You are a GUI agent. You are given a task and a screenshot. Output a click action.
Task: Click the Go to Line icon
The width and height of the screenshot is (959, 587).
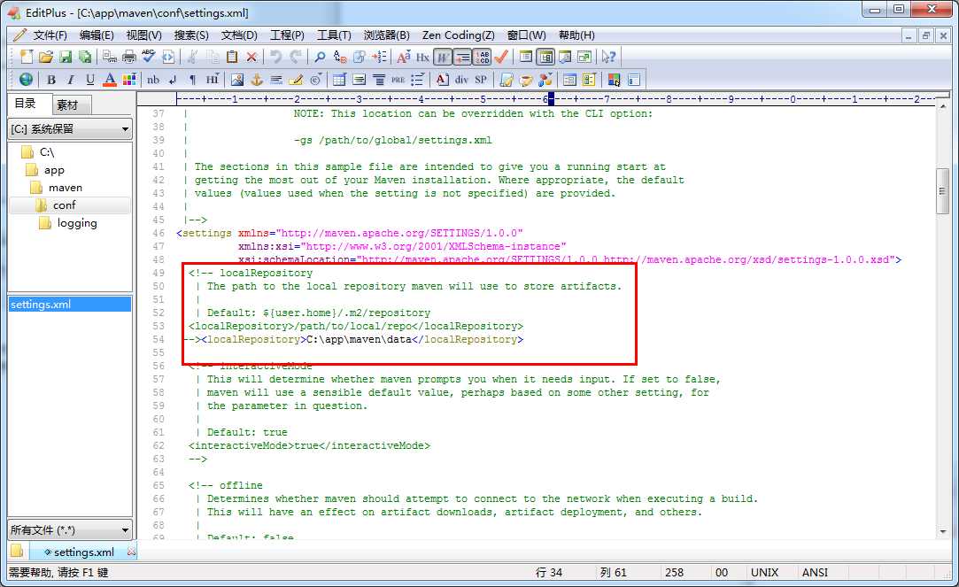coord(380,57)
